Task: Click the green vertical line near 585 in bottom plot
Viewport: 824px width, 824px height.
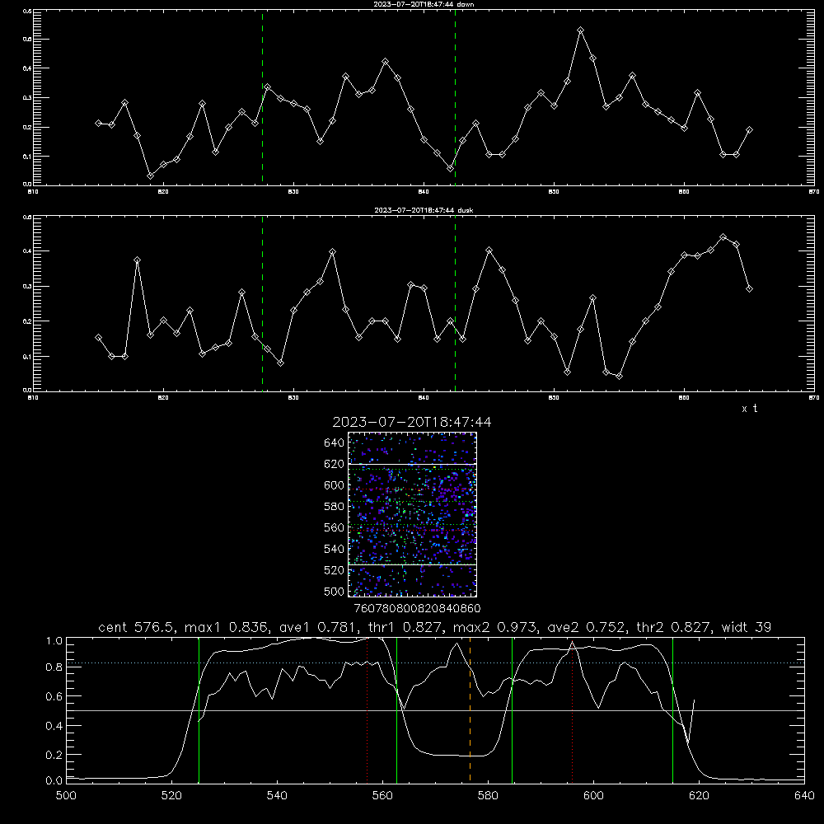Action: pos(512,709)
